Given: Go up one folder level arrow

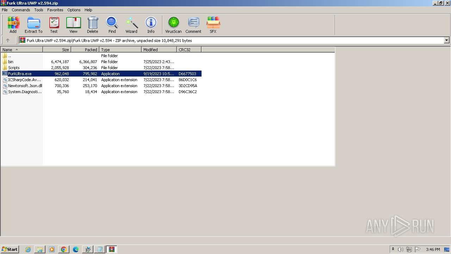Looking at the screenshot, I should tap(8, 40).
